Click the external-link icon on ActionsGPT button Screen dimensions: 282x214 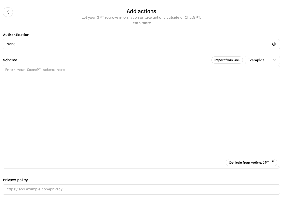(x=272, y=163)
